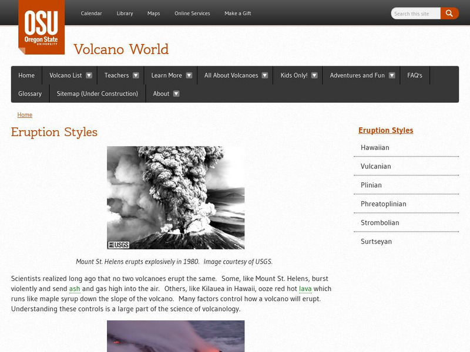Expand the Kids Only! dropdown arrow
Viewport: 470px width, 352px height.
(314, 75)
